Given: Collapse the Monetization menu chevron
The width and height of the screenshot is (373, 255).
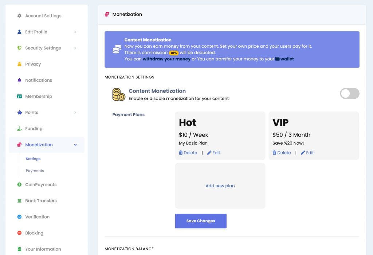Looking at the screenshot, I should point(75,145).
